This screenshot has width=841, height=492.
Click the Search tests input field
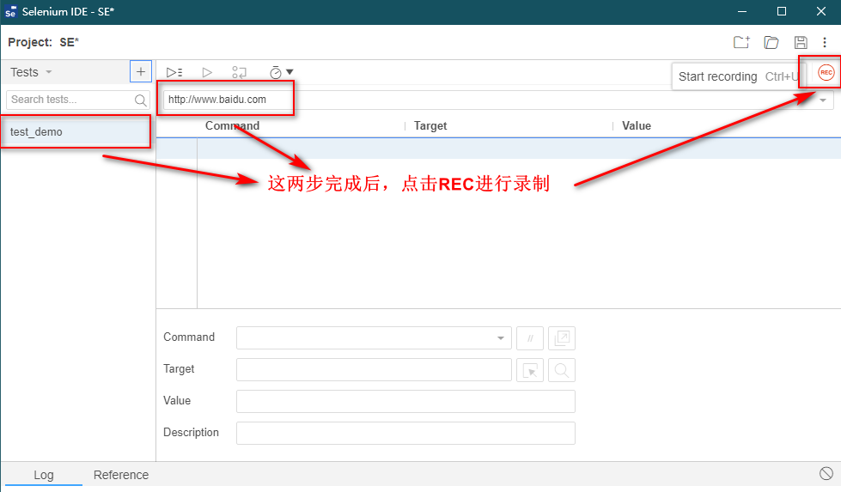pyautogui.click(x=70, y=100)
